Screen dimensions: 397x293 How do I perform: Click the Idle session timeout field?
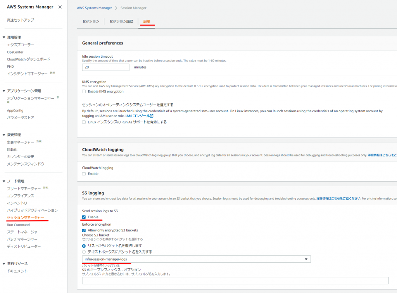click(105, 67)
